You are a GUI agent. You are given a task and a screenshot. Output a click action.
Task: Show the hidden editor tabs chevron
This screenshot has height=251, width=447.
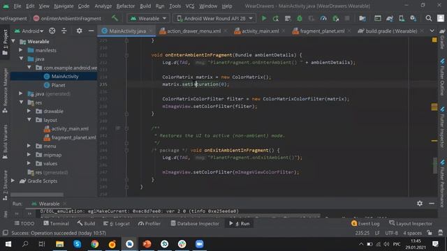coord(432,31)
